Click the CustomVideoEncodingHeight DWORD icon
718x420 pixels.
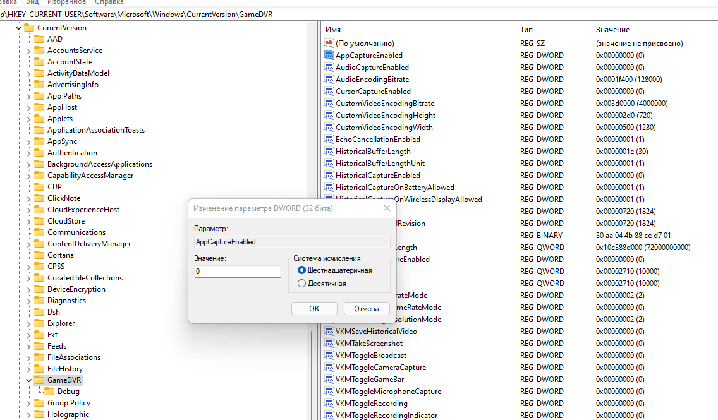pyautogui.click(x=329, y=115)
